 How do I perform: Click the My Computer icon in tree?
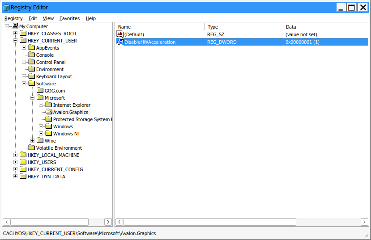15,26
